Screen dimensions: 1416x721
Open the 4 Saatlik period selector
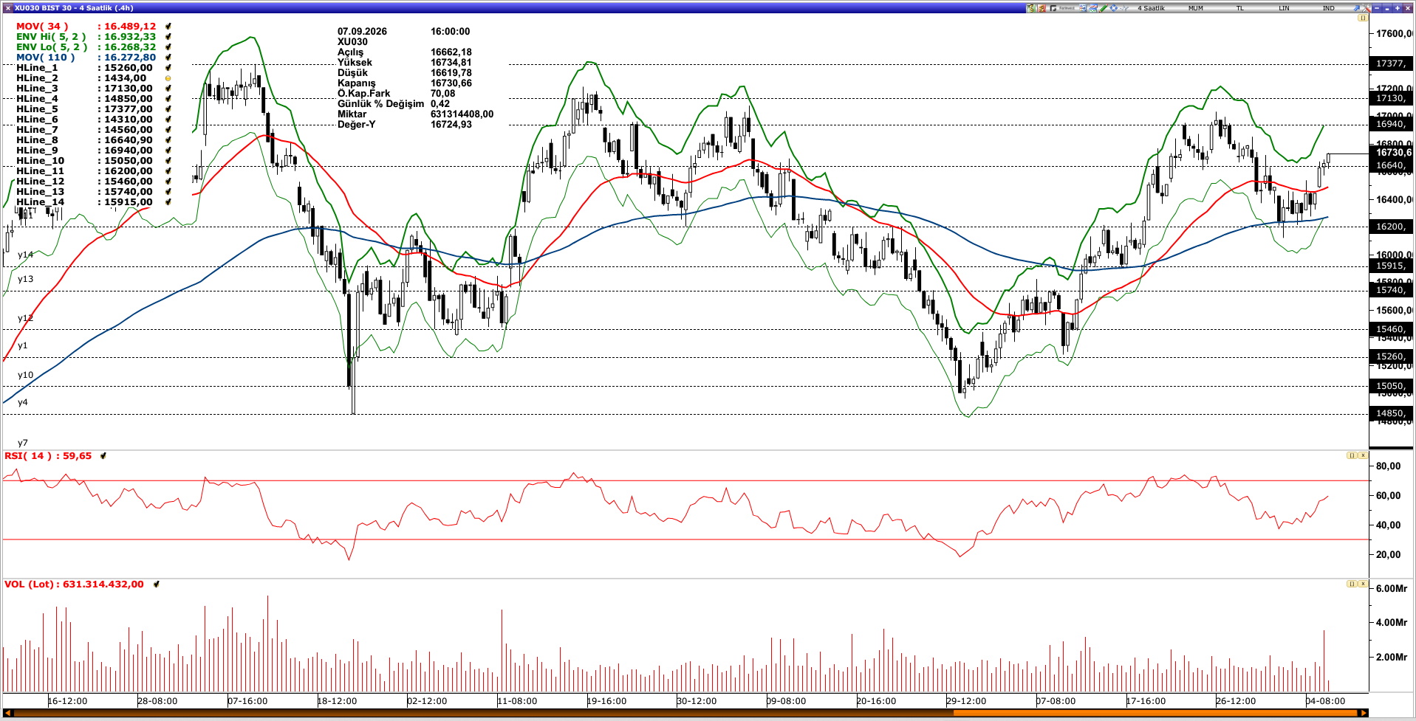point(1151,8)
